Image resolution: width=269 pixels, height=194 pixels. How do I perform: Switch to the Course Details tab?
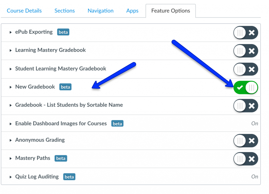point(24,11)
